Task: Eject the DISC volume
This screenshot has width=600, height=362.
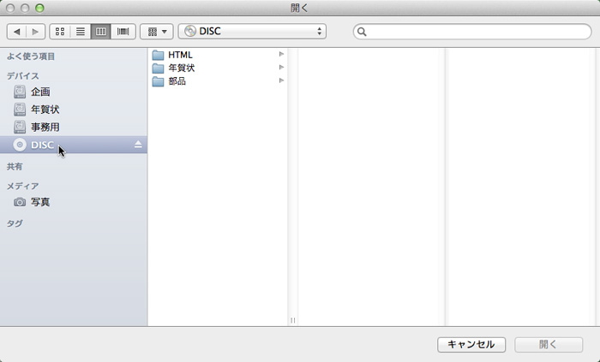Action: (x=138, y=145)
